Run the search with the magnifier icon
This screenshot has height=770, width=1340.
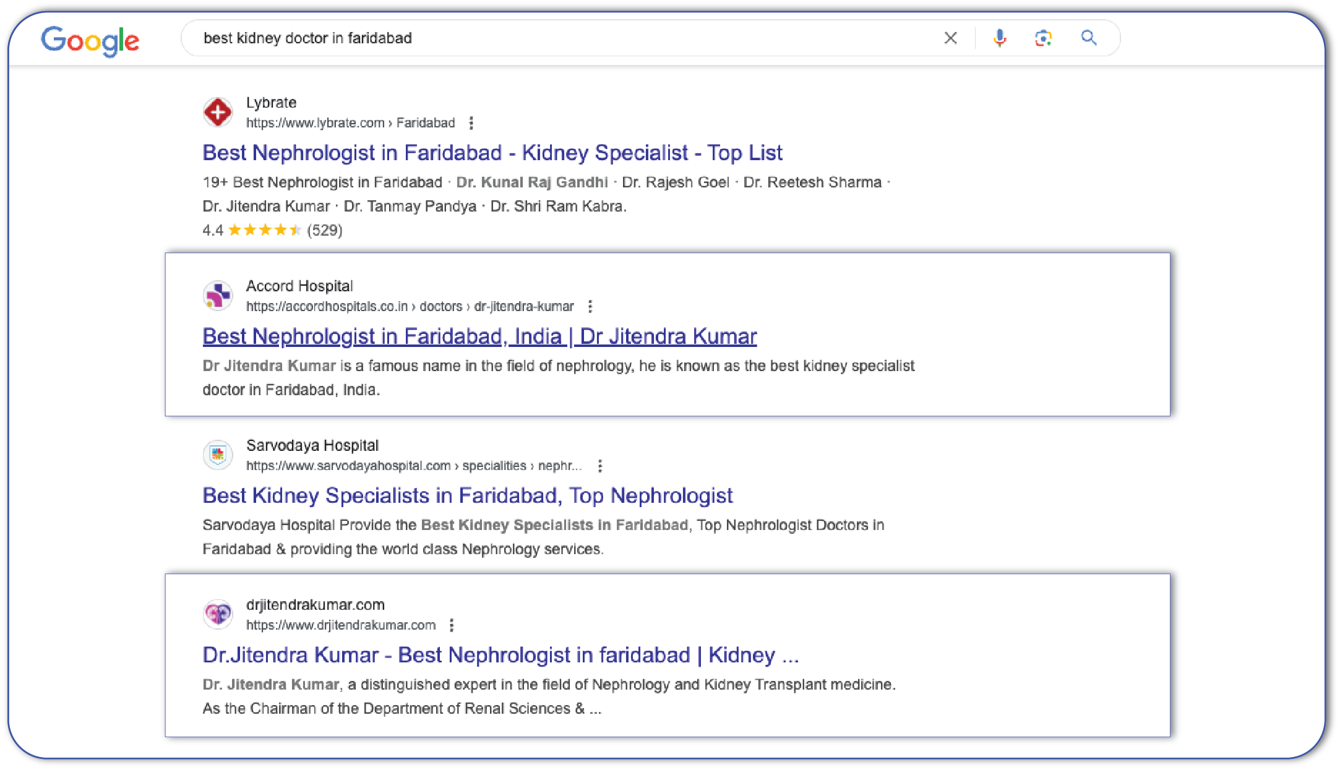point(1089,38)
